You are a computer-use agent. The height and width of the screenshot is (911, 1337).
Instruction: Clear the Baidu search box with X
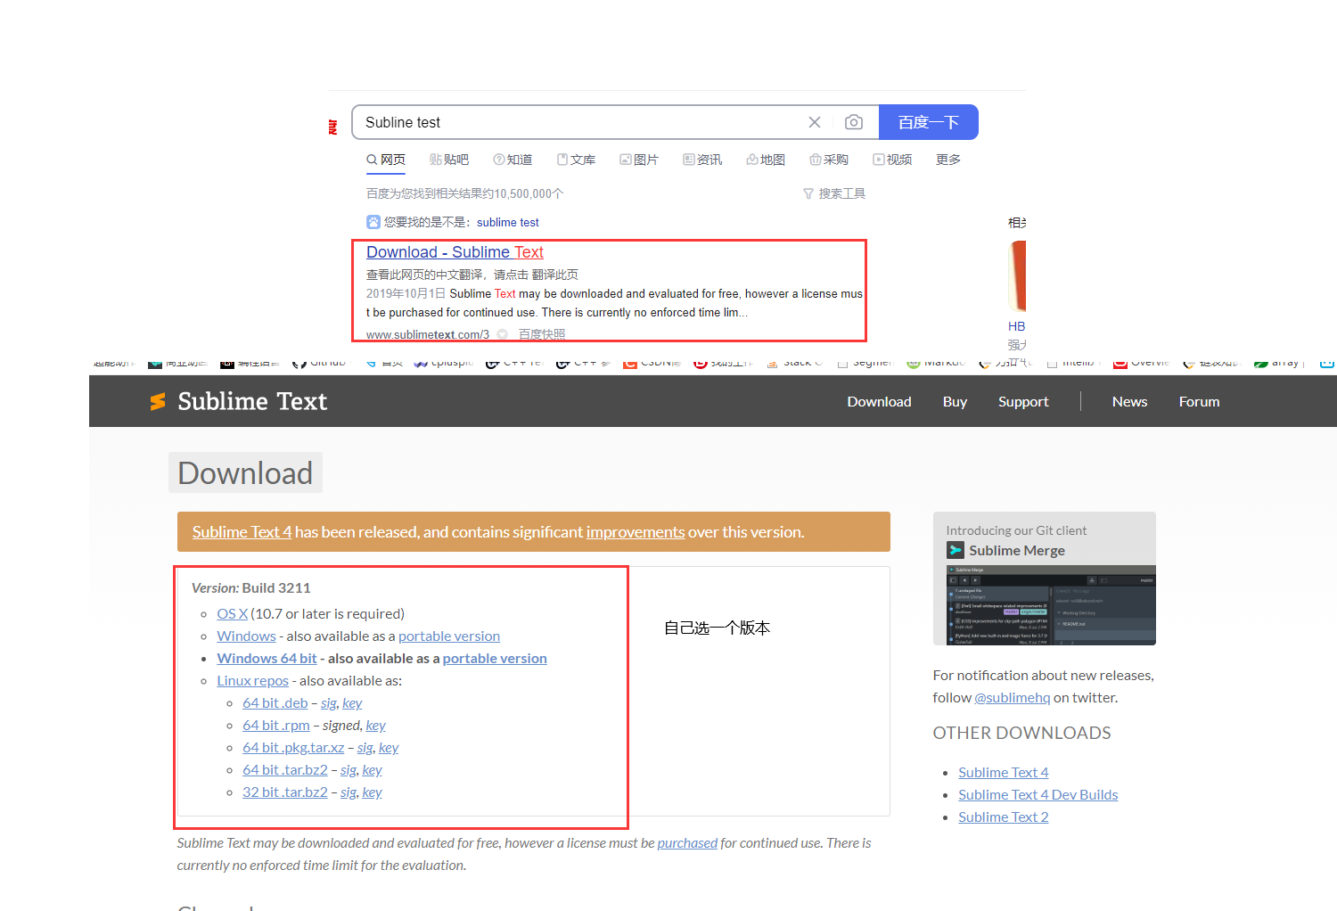(x=814, y=122)
